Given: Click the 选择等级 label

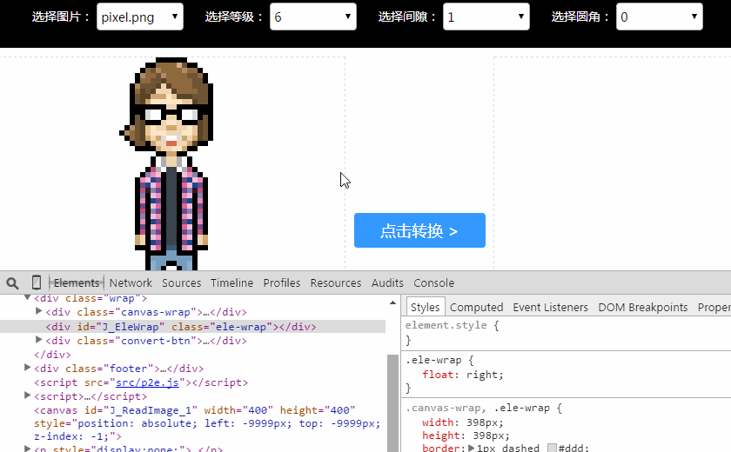Looking at the screenshot, I should 234,17.
